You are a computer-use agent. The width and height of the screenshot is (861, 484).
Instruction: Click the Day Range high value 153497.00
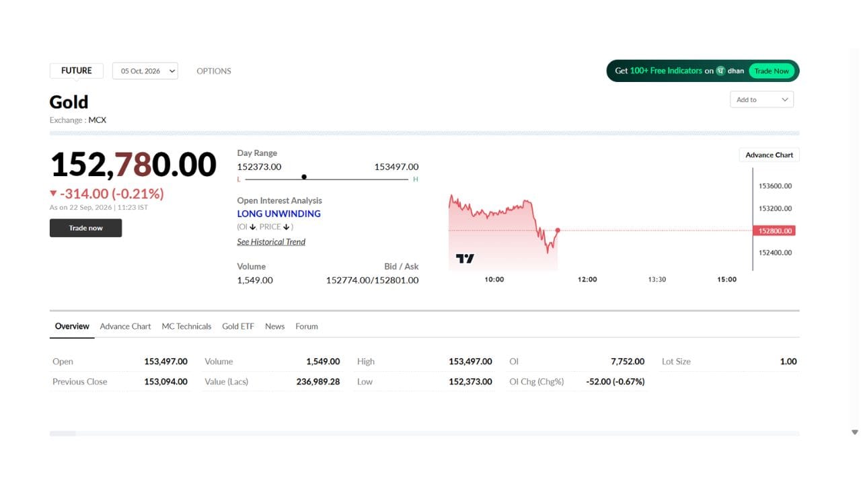point(396,167)
